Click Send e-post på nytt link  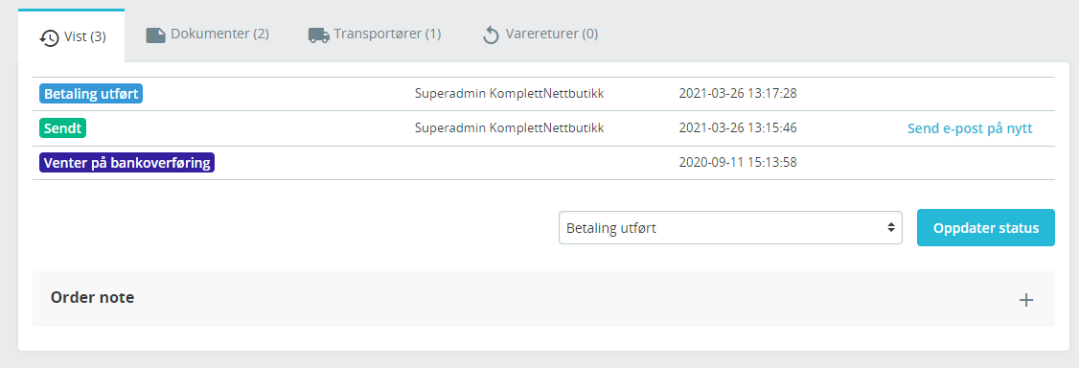pos(971,128)
